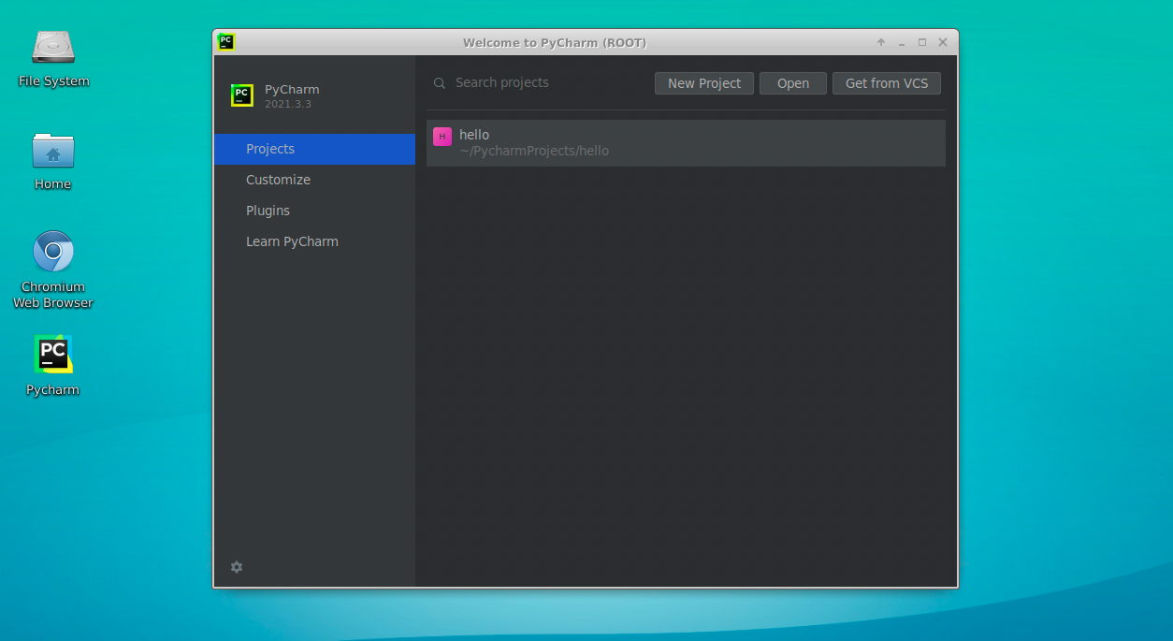Click the 2021.3.3 version label
Viewport: 1173px width, 641px height.
(288, 104)
